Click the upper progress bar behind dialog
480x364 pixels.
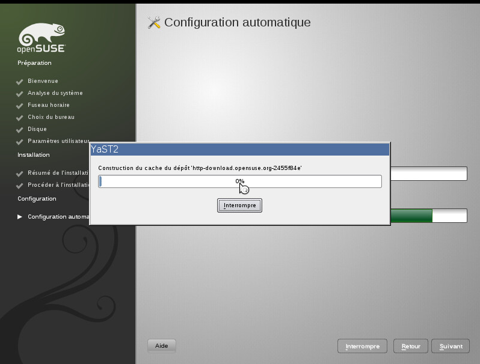pos(428,174)
